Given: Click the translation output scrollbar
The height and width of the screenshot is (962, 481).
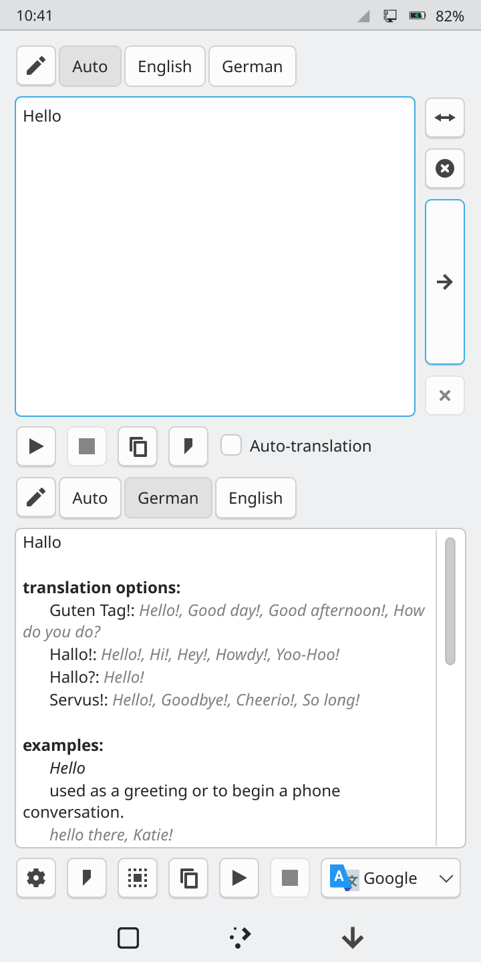Looking at the screenshot, I should pyautogui.click(x=450, y=601).
